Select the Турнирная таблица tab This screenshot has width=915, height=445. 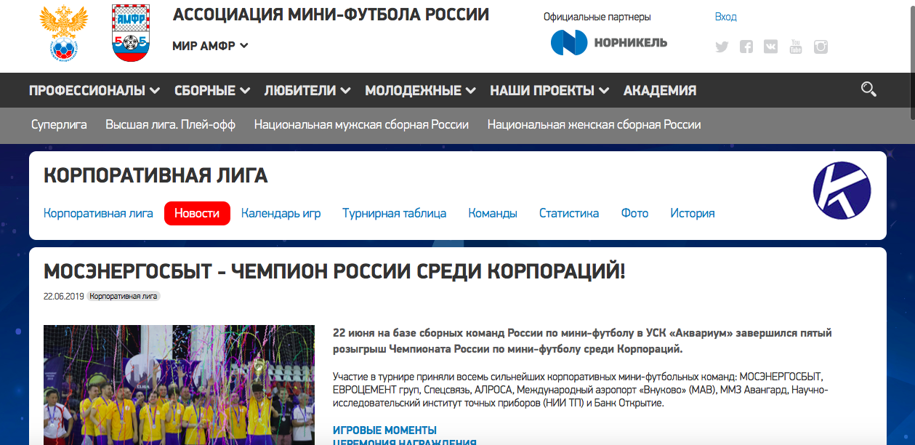[x=394, y=213]
